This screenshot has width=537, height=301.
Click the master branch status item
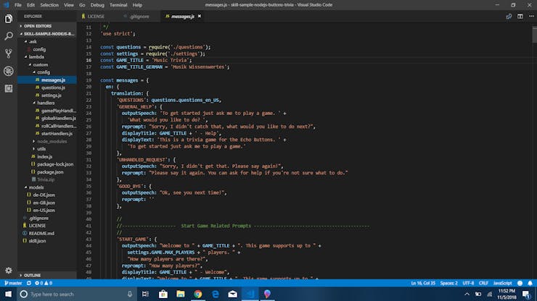click(13, 283)
